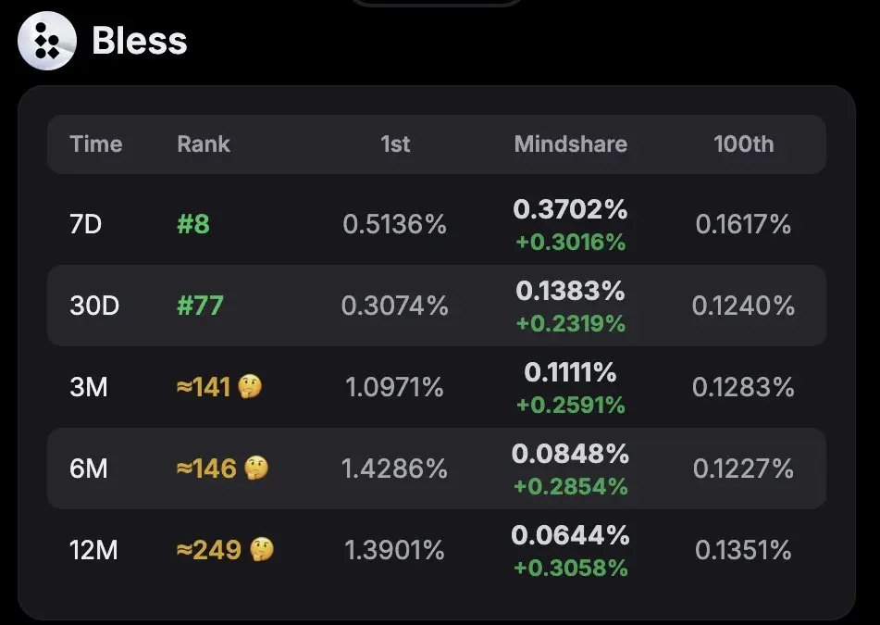Click the 1.4286% first place value
The image size is (880, 625).
click(x=394, y=469)
